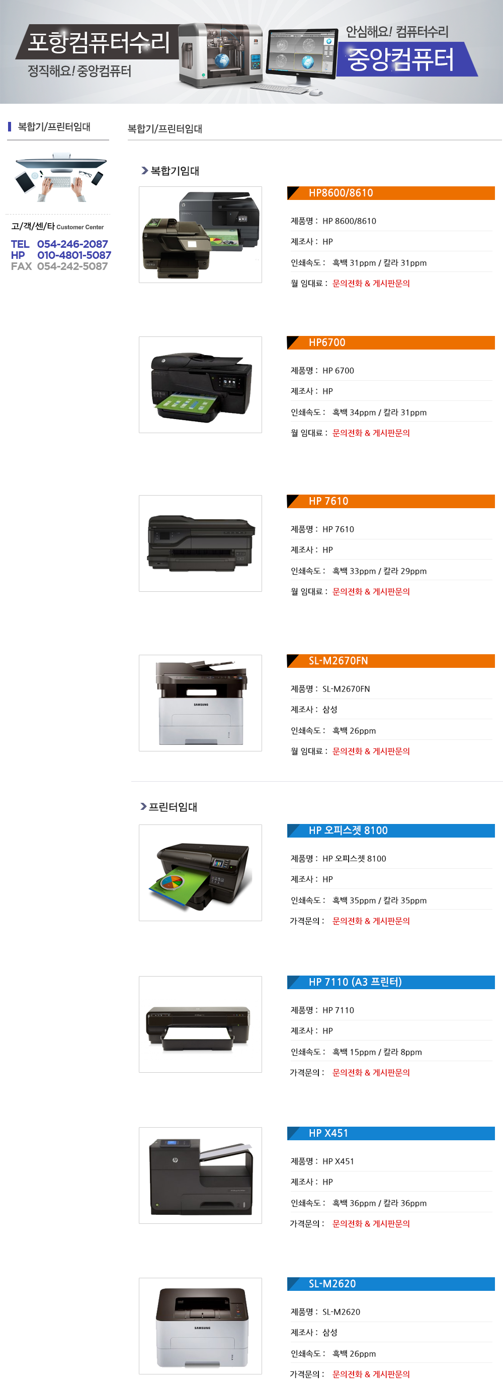Click the HP 7110 A3 printer image
The width and height of the screenshot is (503, 1380).
click(200, 1024)
